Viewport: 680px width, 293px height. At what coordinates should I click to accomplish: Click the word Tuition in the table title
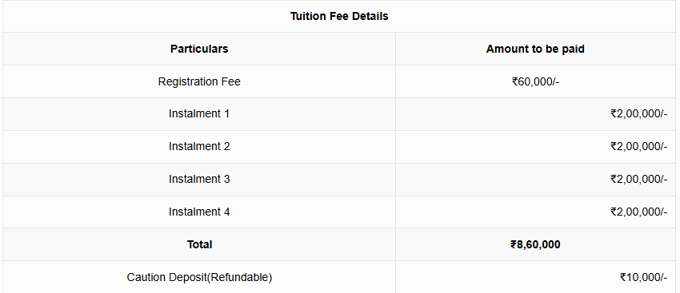point(305,17)
